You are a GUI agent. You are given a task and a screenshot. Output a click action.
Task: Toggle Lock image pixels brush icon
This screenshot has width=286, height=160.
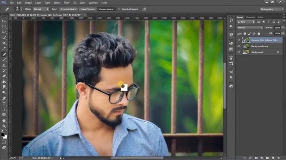(x=249, y=34)
